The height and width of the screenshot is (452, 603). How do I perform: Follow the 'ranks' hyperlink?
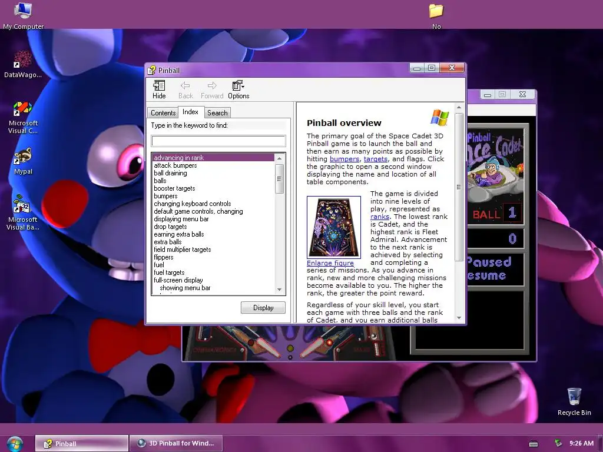pos(380,217)
